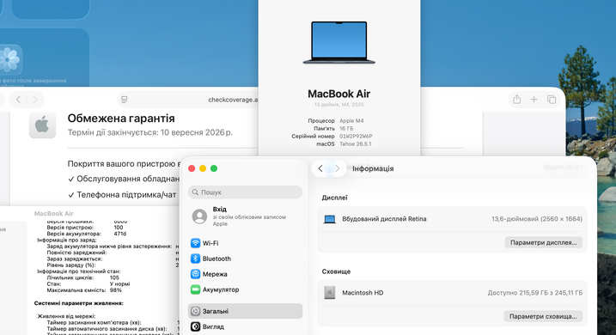The height and width of the screenshot is (335, 616).
Task: Click Safari forward button
Action: pos(35,100)
